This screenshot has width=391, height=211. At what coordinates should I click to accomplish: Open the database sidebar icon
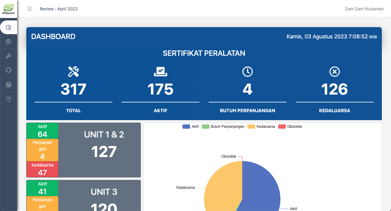9,84
